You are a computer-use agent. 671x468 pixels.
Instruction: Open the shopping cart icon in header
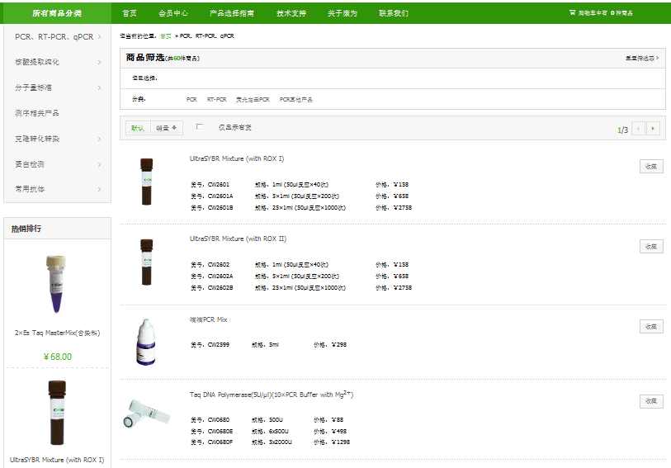pos(573,13)
